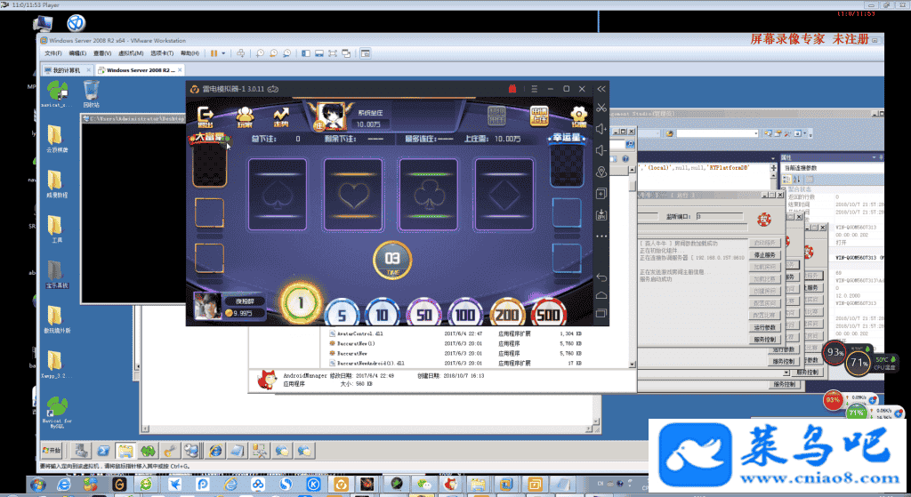Open the Recycle Bin desktop icon
Image resolution: width=911 pixels, height=497 pixels.
(x=91, y=92)
